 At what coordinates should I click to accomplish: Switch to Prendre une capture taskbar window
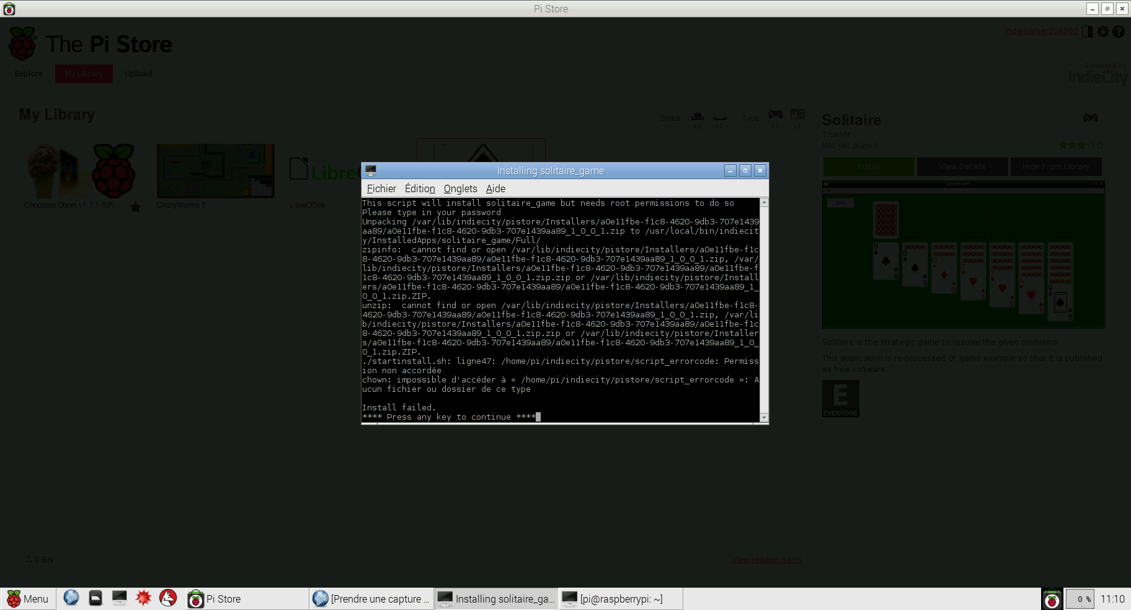(371, 599)
